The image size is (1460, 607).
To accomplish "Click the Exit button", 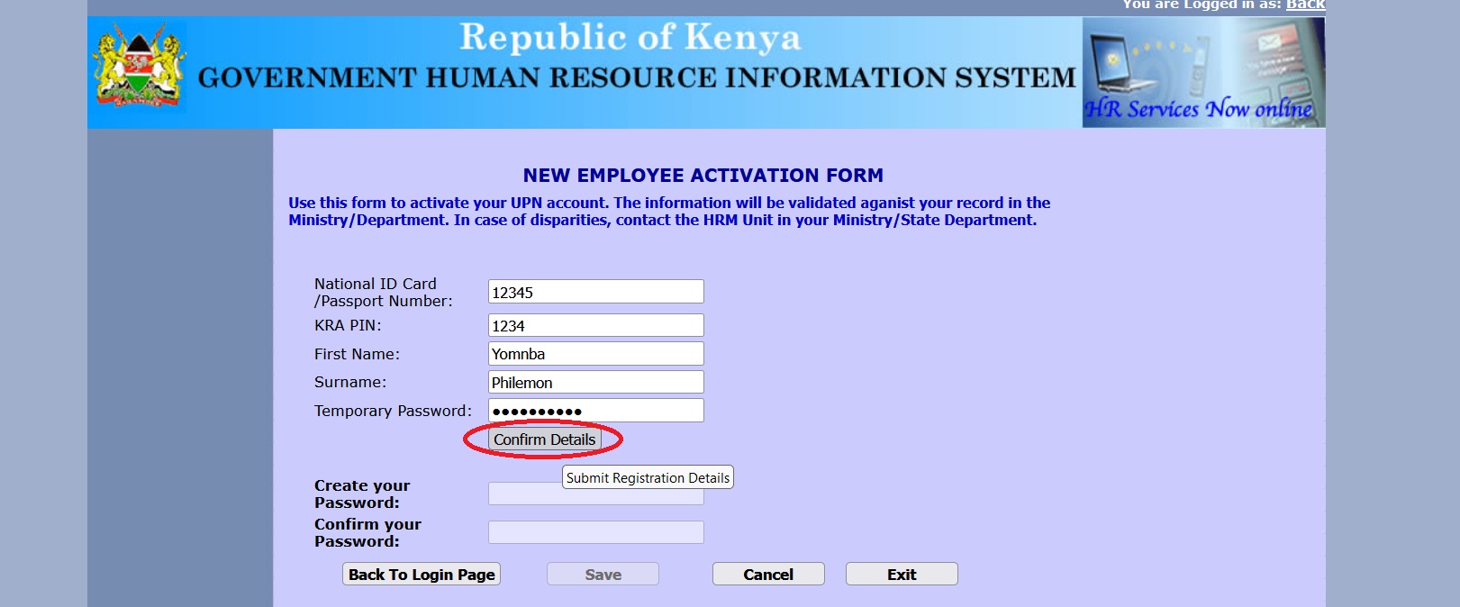I will [x=901, y=575].
